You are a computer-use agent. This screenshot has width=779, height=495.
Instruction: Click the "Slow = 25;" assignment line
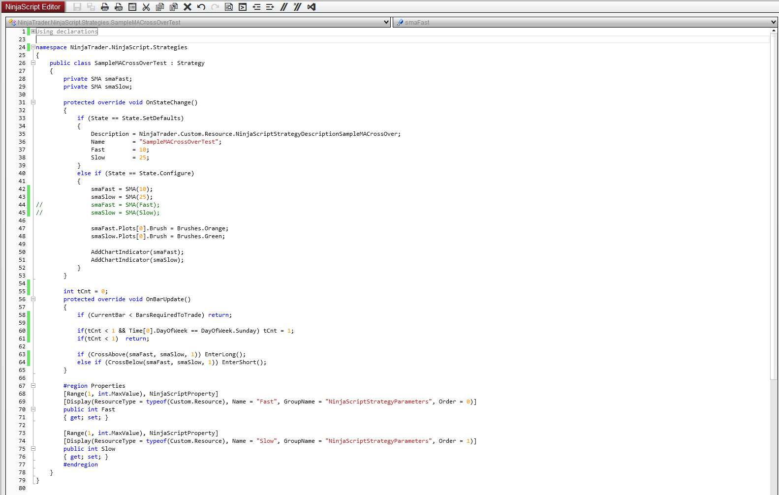pyautogui.click(x=120, y=157)
